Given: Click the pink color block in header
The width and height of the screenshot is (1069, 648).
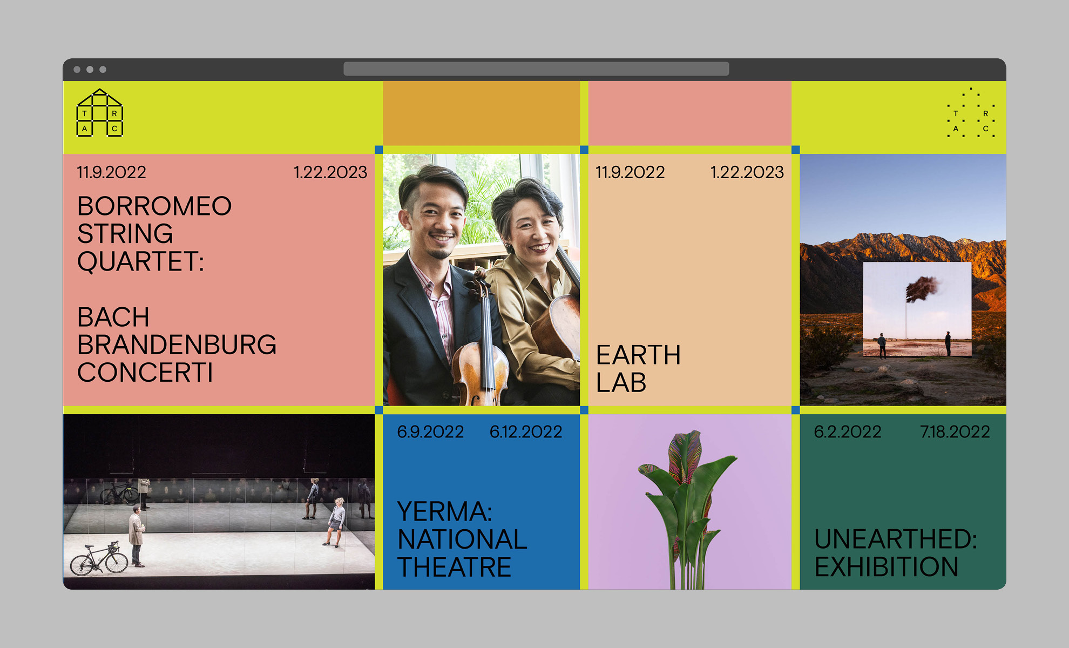Looking at the screenshot, I should pos(689,113).
